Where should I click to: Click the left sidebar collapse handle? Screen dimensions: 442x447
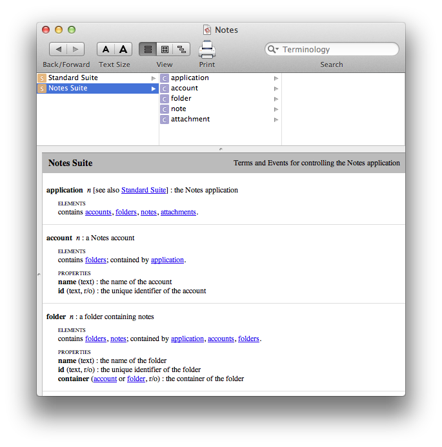(x=39, y=275)
